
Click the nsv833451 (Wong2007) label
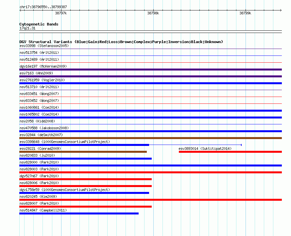[39, 94]
